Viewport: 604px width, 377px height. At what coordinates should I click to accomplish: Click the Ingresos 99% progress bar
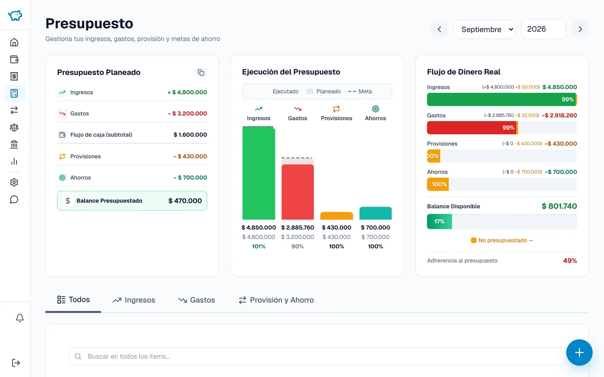point(502,100)
